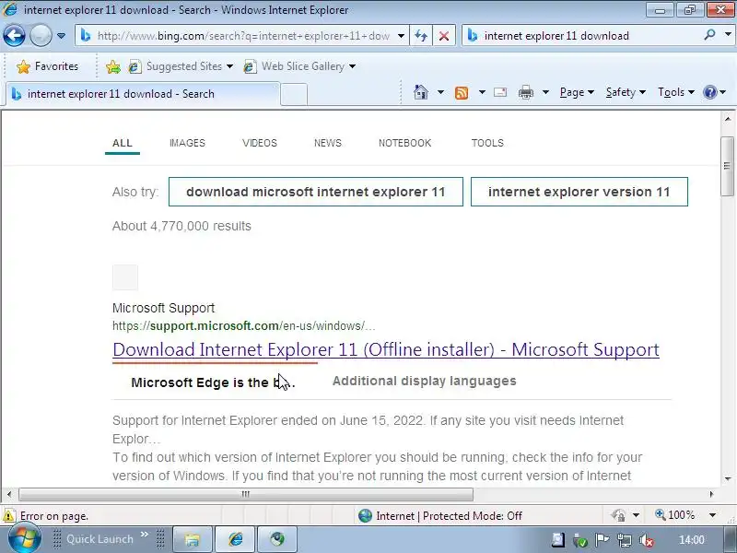
Task: Click the network connection tray icon
Action: click(x=625, y=540)
